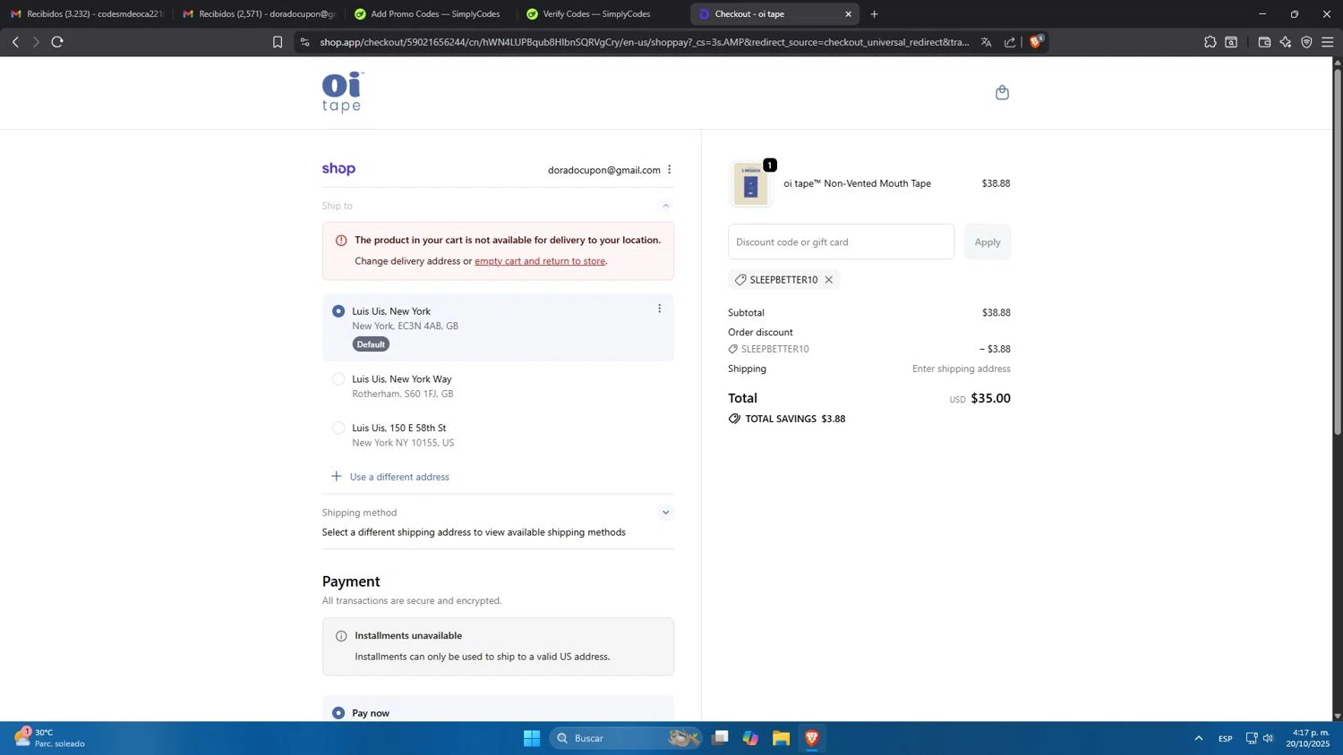The image size is (1343, 755).
Task: Open site settings icon in address bar
Action: tap(304, 42)
